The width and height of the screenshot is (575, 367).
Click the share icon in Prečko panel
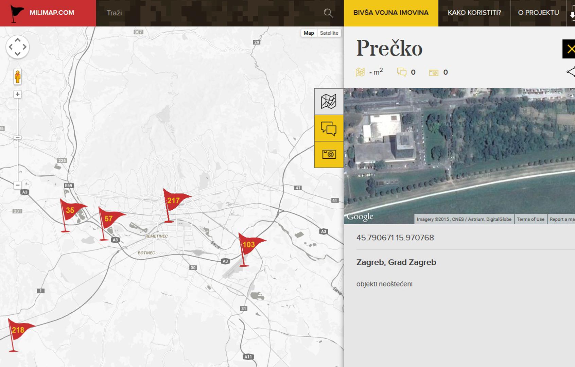571,72
